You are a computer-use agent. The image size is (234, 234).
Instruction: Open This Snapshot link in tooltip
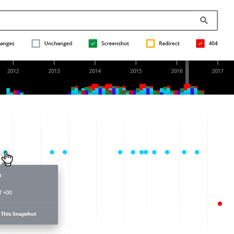(19, 214)
